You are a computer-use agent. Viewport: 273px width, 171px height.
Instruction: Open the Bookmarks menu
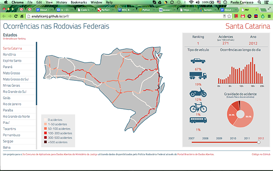coord(79,3)
